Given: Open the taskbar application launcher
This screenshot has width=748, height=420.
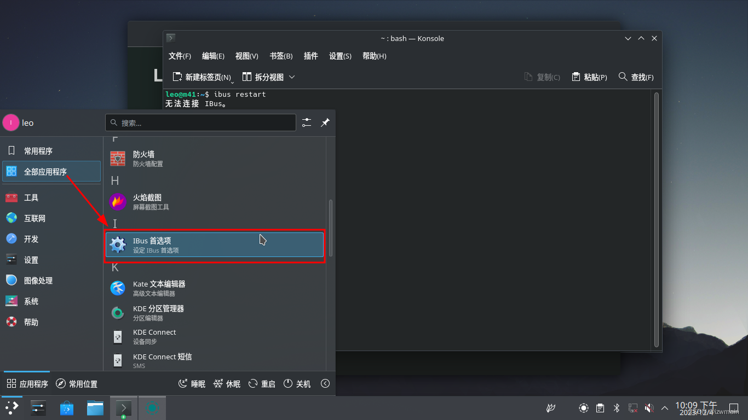Looking at the screenshot, I should click(11, 407).
